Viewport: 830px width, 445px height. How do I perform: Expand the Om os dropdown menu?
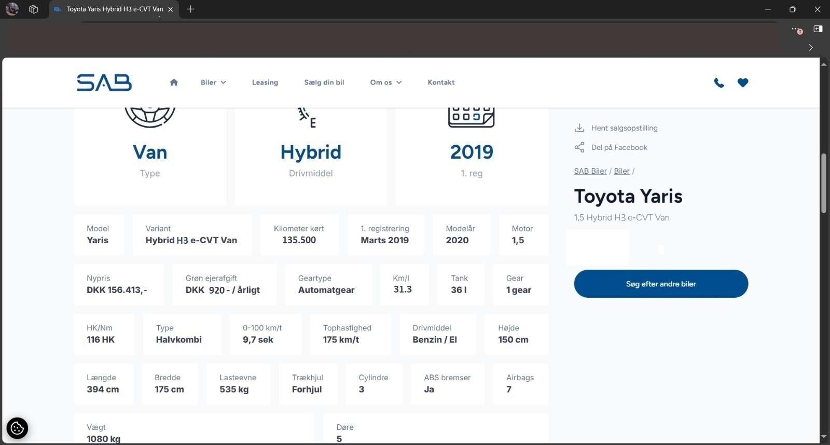pyautogui.click(x=385, y=82)
